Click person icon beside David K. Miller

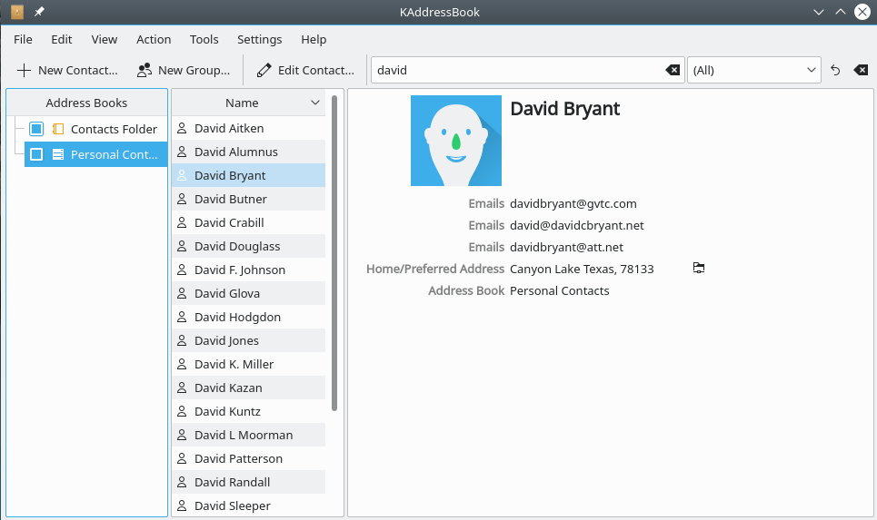click(x=182, y=364)
